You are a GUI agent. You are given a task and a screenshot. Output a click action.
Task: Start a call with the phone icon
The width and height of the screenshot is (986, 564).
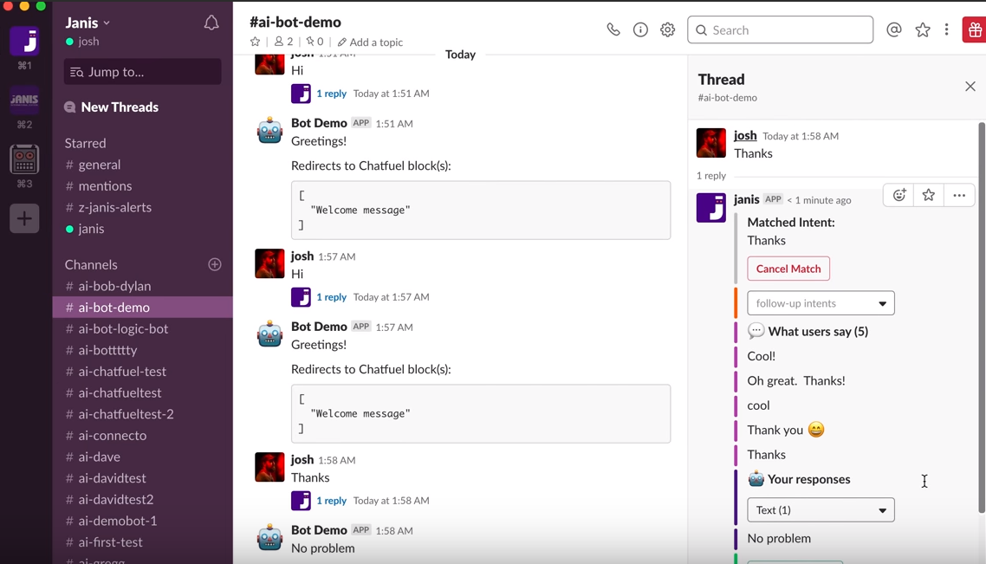[613, 29]
